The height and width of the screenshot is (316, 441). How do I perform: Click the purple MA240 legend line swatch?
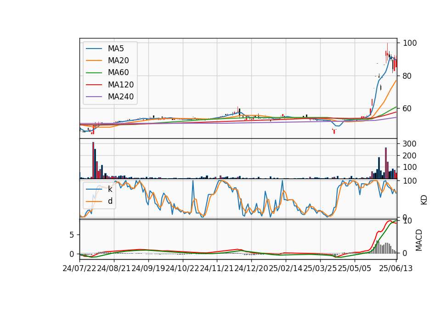click(94, 97)
